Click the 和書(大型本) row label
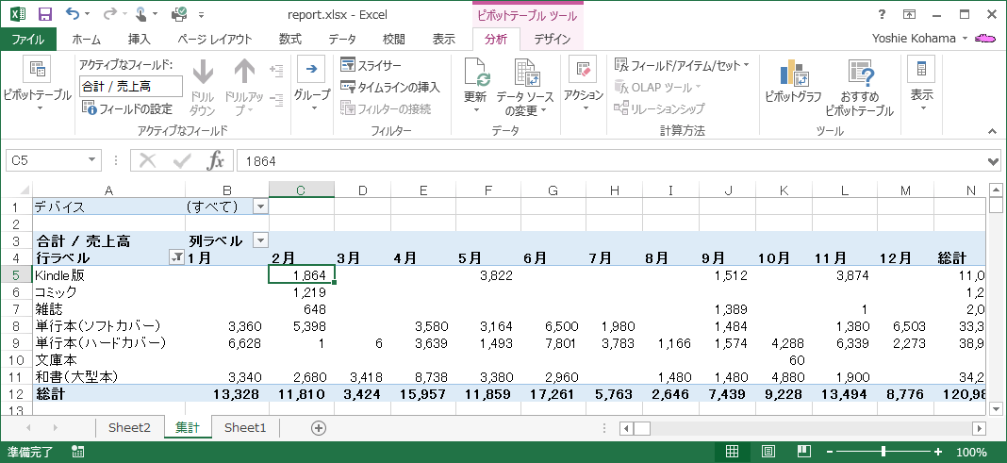Viewport: 1007px width, 463px height. (x=76, y=377)
